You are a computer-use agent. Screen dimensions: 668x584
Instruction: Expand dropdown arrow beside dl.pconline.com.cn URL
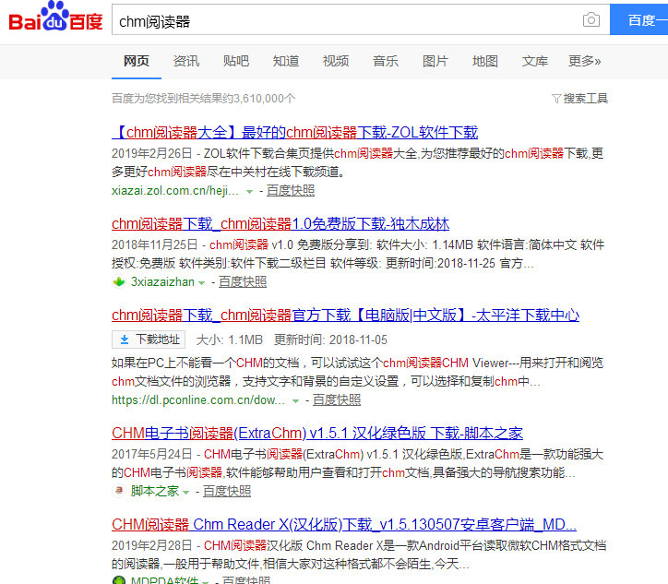point(295,401)
